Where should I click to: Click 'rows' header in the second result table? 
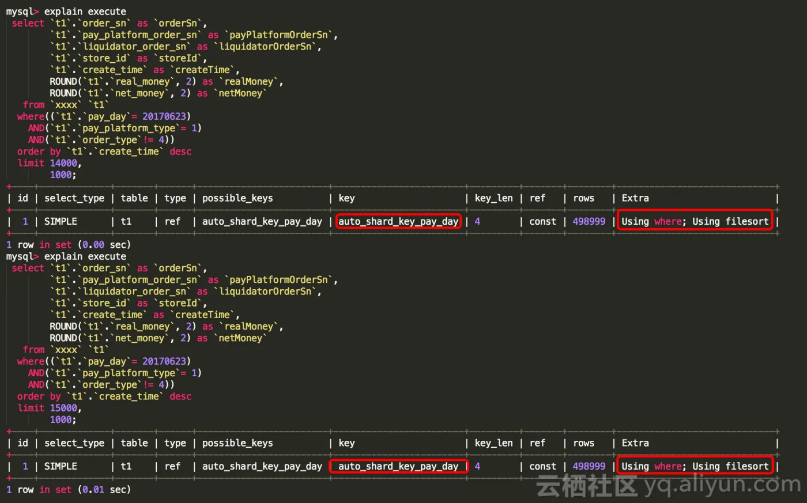(x=583, y=443)
